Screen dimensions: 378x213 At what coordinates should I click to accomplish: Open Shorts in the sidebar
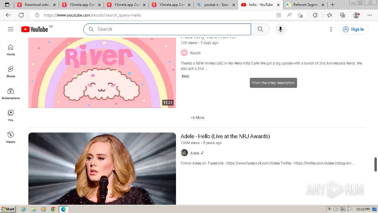click(x=11, y=72)
